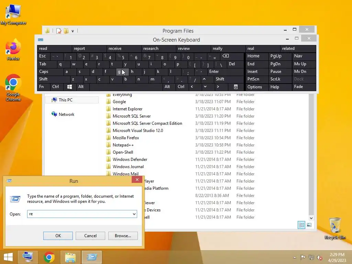Click backspace key on On-Screen Keyboard

tap(232, 56)
